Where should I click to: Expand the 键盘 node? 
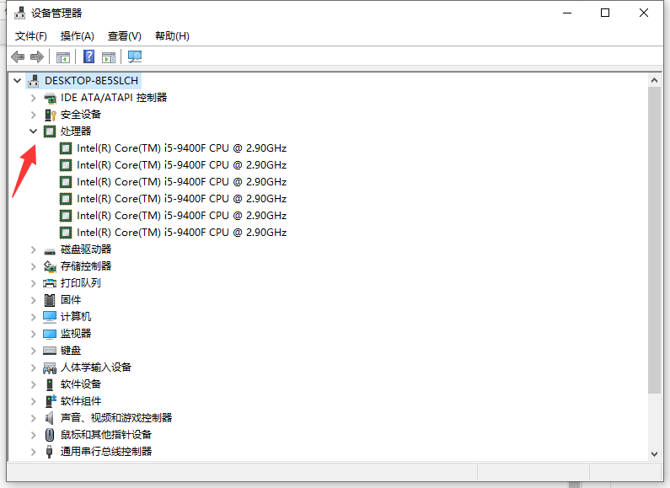34,351
